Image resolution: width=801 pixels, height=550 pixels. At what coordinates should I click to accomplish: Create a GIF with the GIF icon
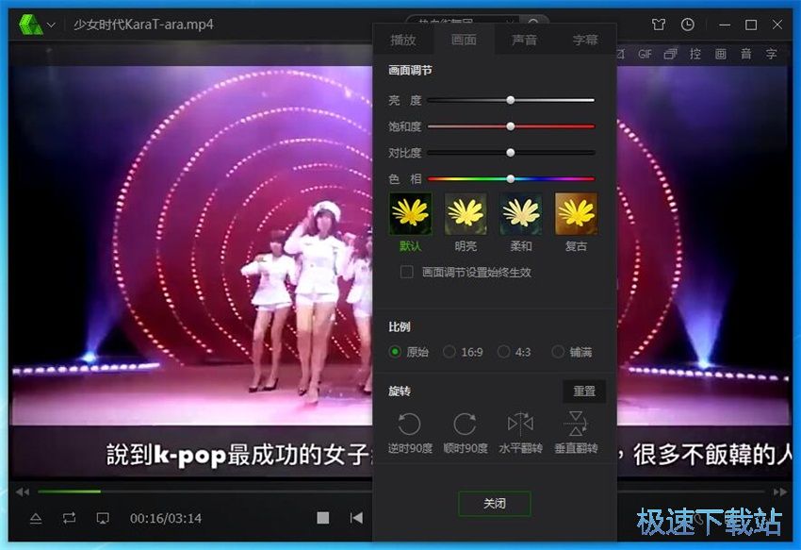pyautogui.click(x=645, y=54)
